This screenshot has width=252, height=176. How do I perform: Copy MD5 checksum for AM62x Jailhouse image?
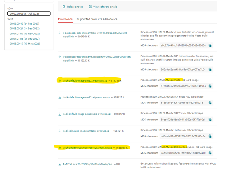coord(210,136)
